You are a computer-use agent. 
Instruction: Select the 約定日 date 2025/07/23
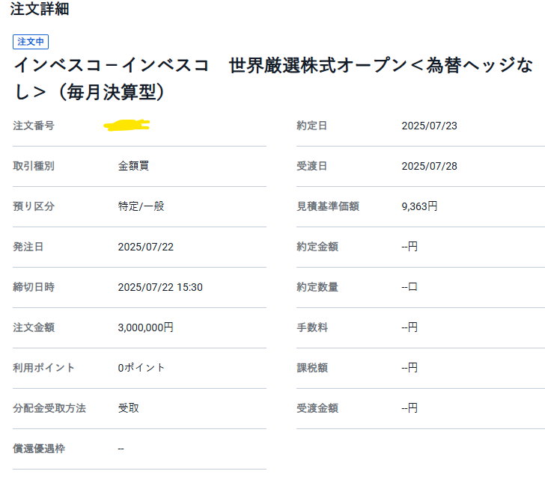pos(429,126)
